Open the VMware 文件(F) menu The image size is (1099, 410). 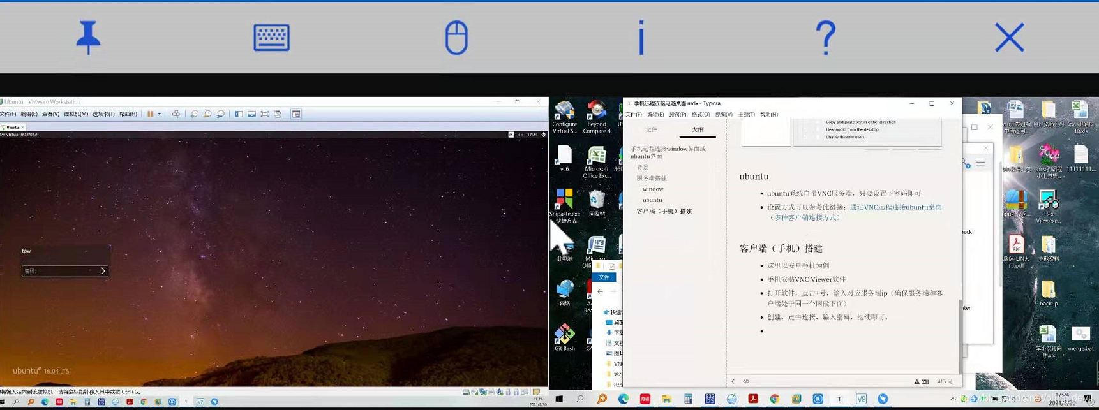[8, 114]
